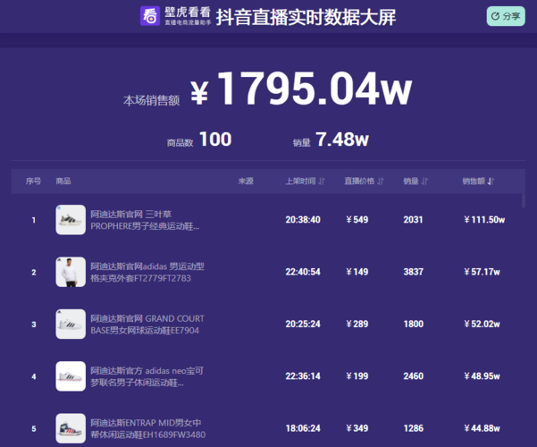The height and width of the screenshot is (447, 537).
Task: Select listing time 22:40:54
Action: (303, 272)
